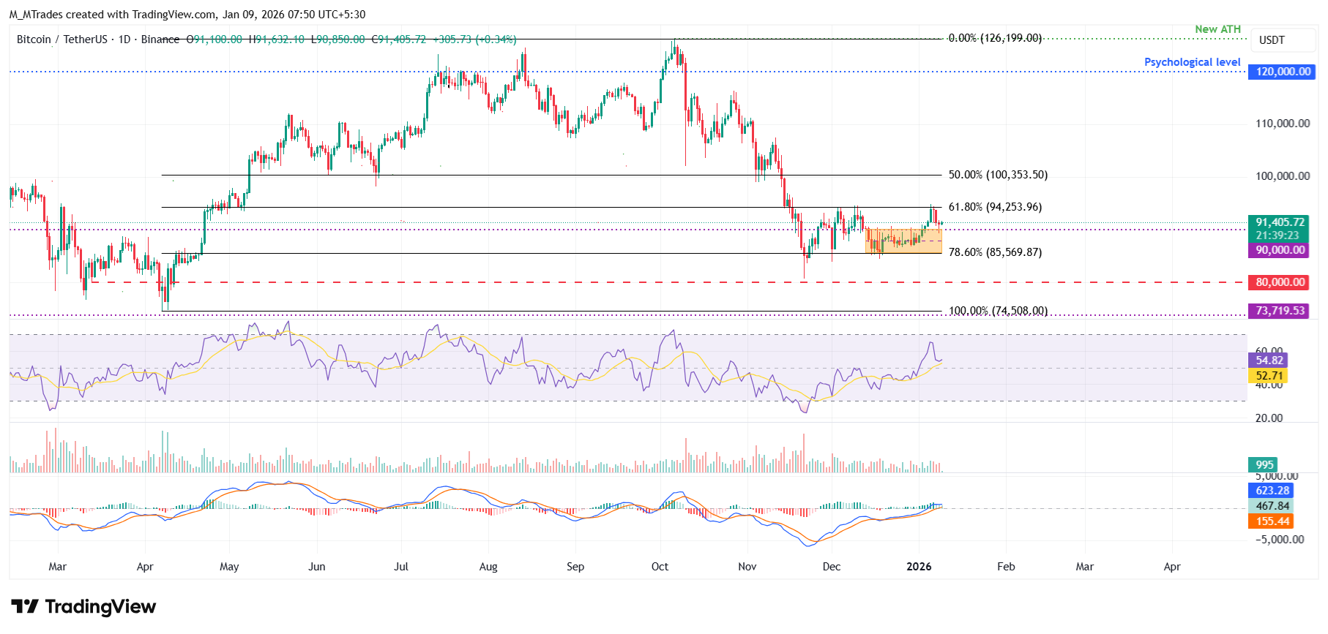Select the 73,719.53 purple price tag

tap(1280, 311)
